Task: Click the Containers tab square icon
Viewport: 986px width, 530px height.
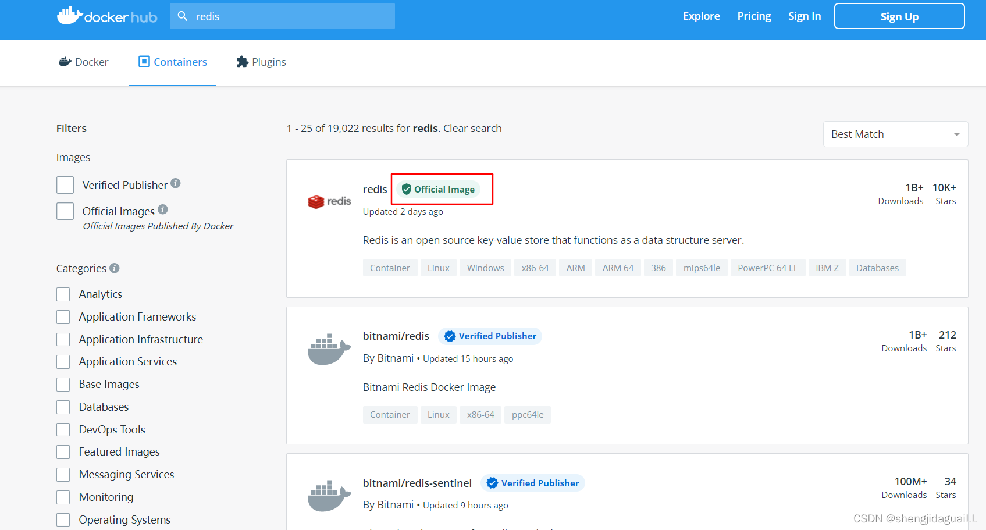Action: (x=144, y=61)
